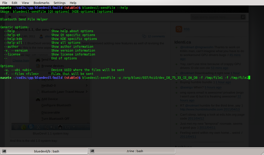The width and height of the screenshot is (264, 155).
Task: Open the '2011/04/12' timestamp link
Action: point(196,118)
